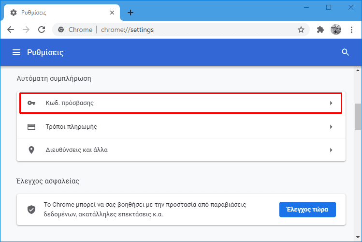This screenshot has height=242, width=362.
Task: Click the vertical scrollbar thumb
Action: click(358, 117)
